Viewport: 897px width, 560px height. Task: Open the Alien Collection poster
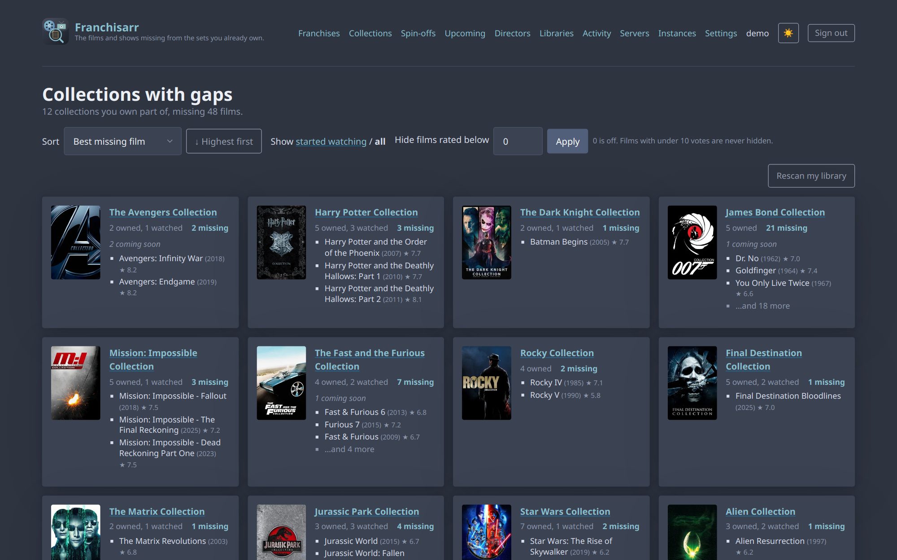click(x=692, y=532)
